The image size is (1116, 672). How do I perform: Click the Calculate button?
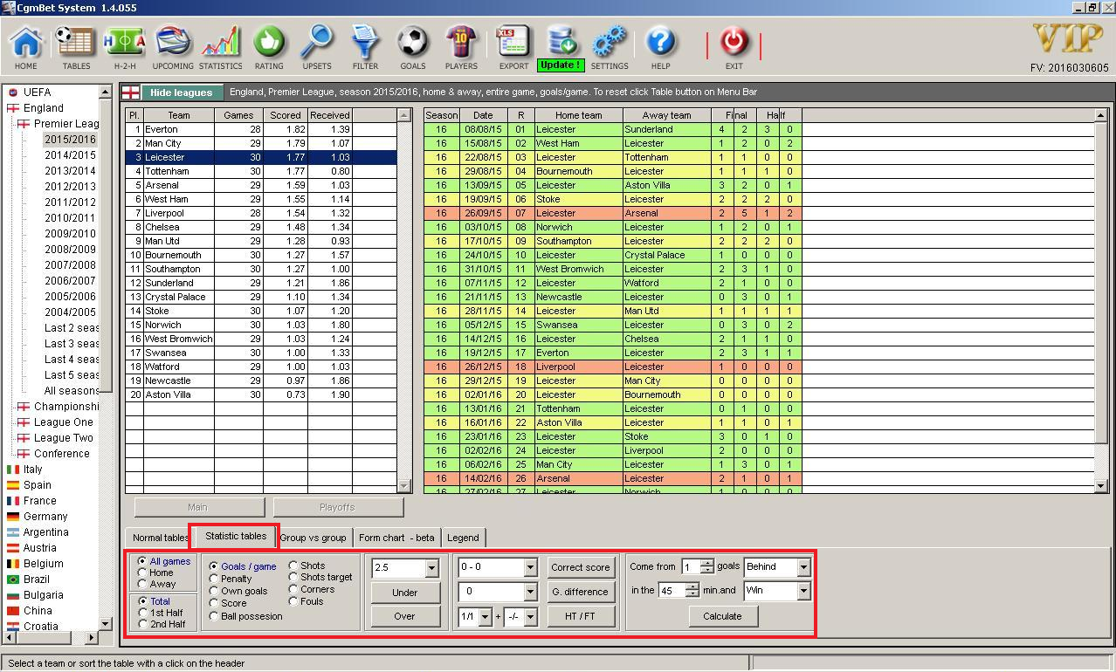coord(722,616)
